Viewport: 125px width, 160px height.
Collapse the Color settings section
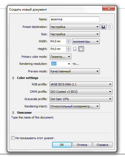(x=13, y=78)
